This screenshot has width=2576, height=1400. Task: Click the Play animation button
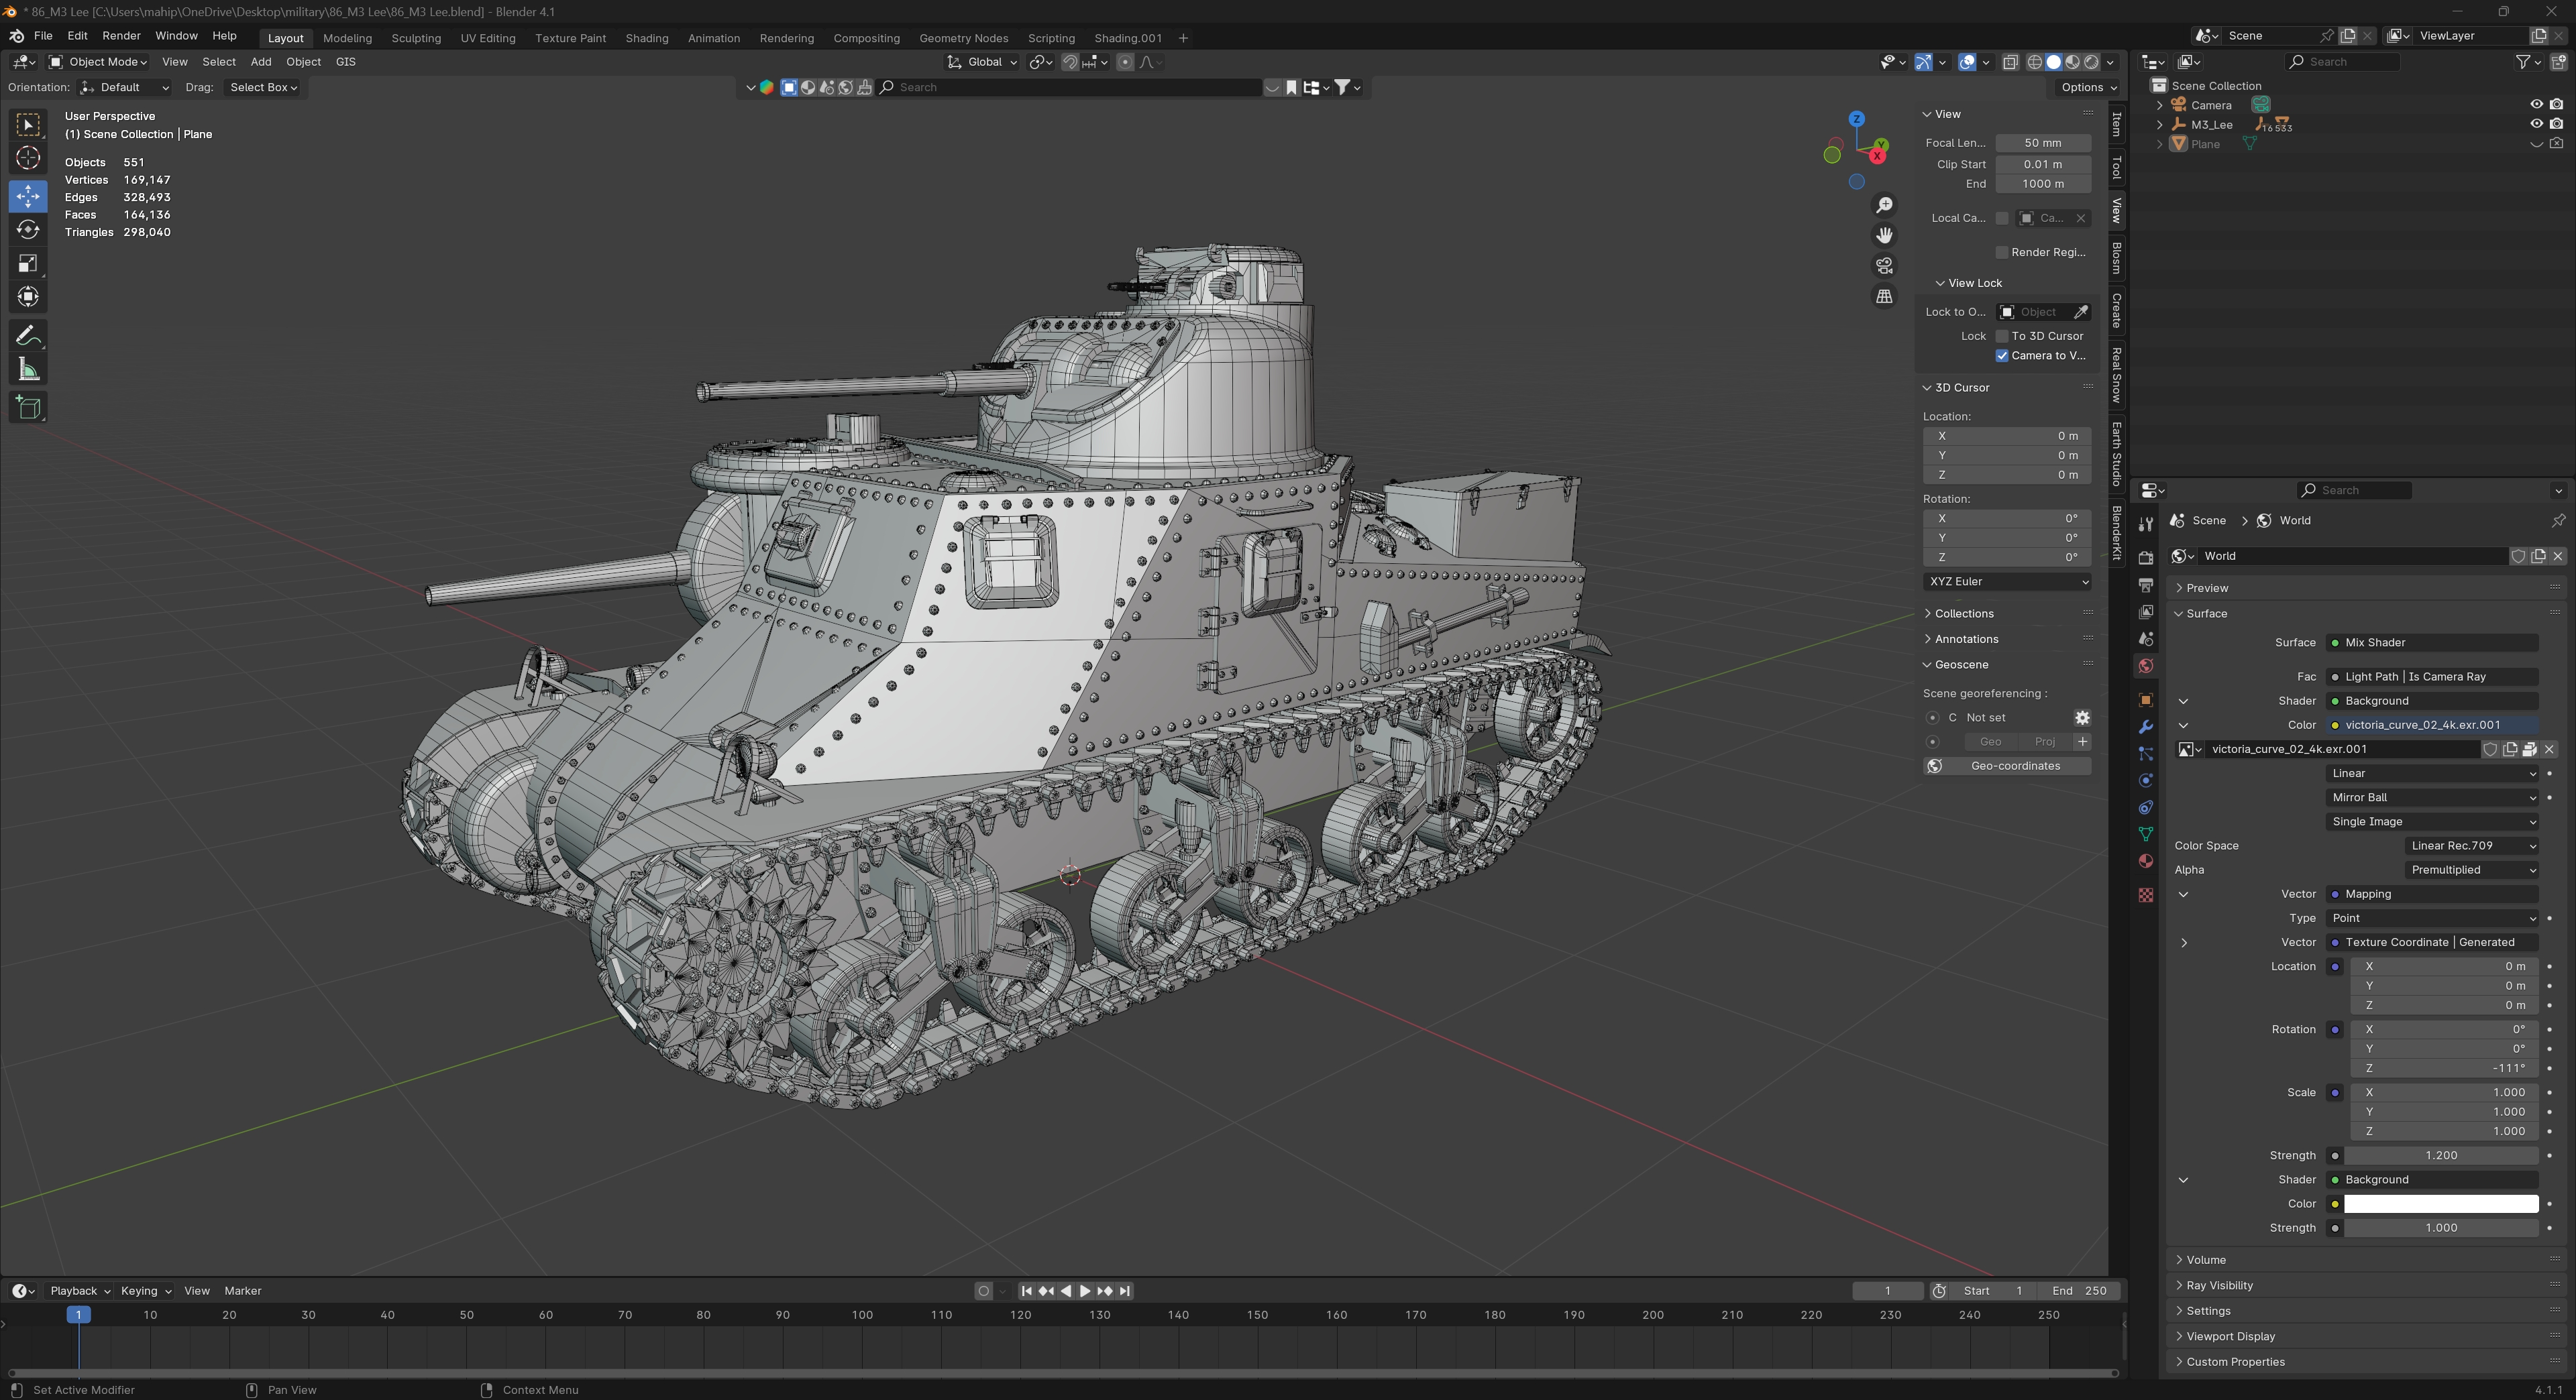pos(1085,1291)
